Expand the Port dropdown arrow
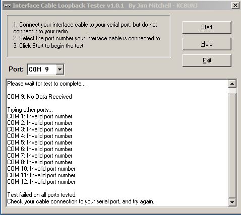Image resolution: width=241 pixels, height=215 pixels. pos(60,69)
